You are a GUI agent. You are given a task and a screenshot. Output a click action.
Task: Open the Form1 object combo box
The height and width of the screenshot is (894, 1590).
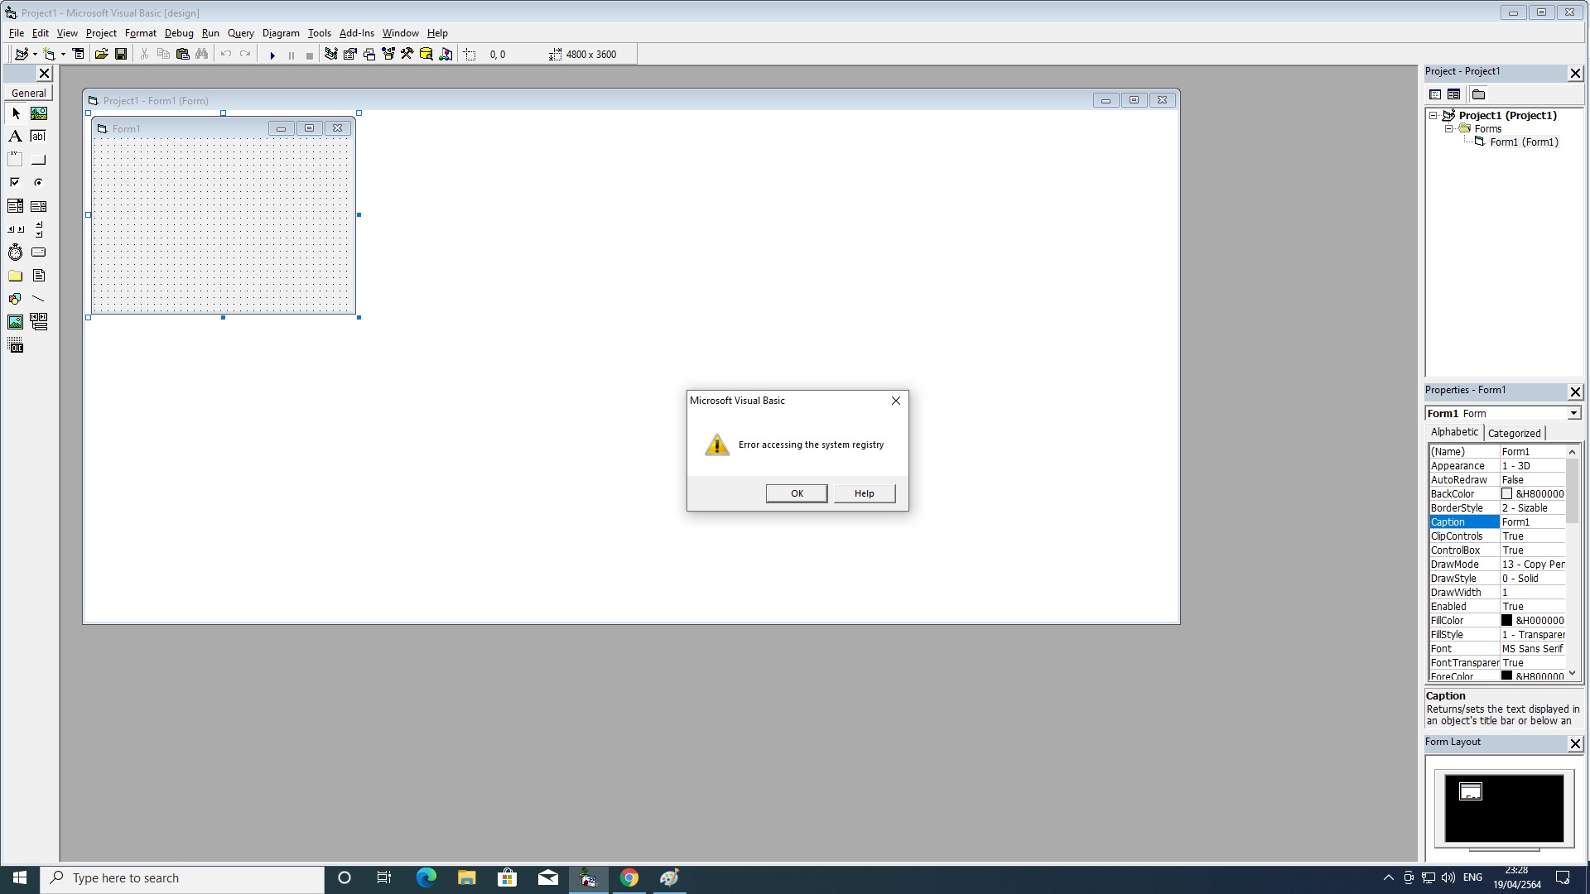[x=1503, y=413]
